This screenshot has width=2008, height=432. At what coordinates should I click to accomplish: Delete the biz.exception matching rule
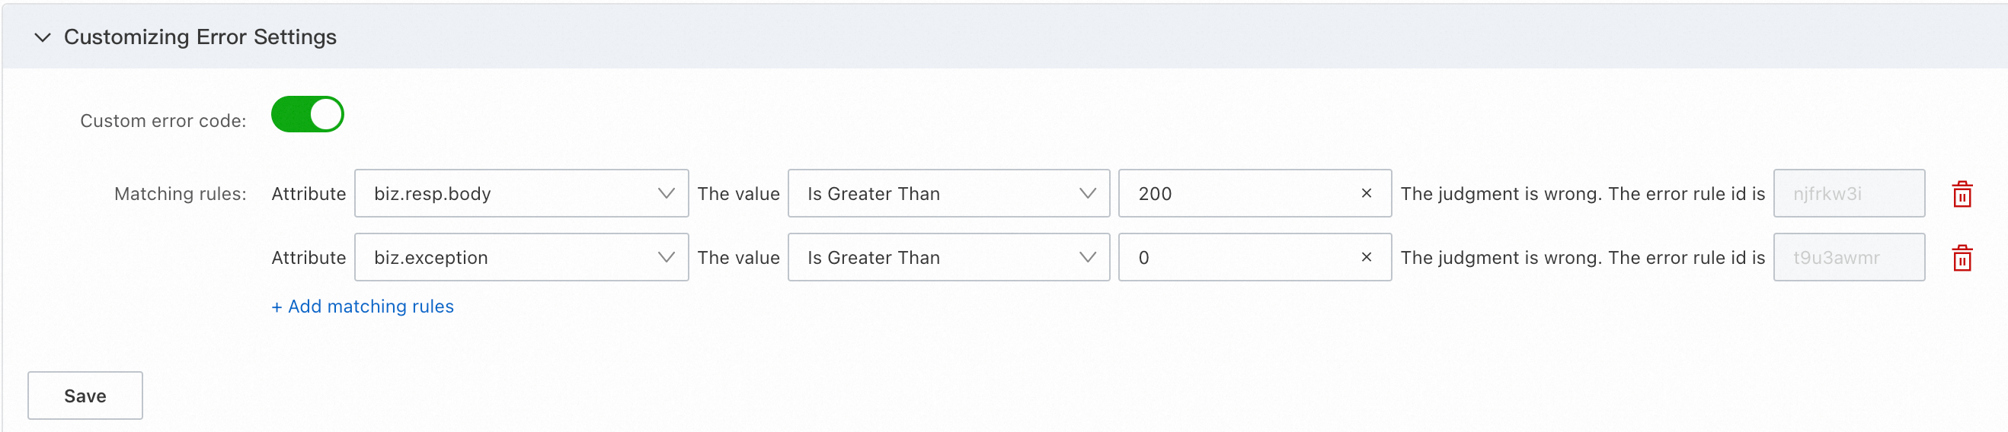pyautogui.click(x=1962, y=258)
